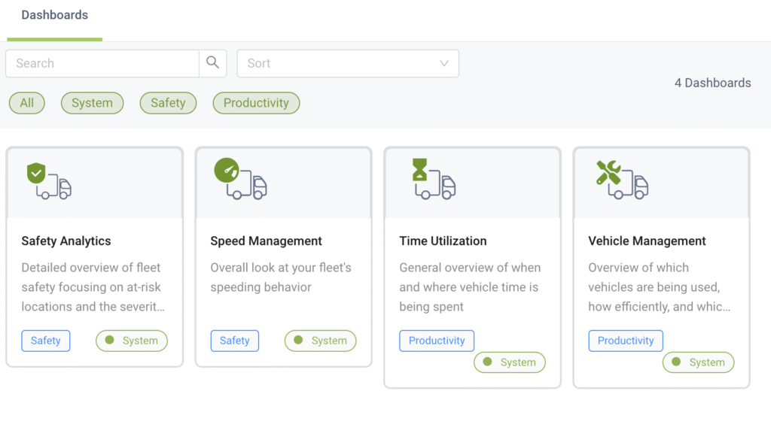
Task: Click 'Detailed overview of fleet safety' description
Action: (x=93, y=287)
